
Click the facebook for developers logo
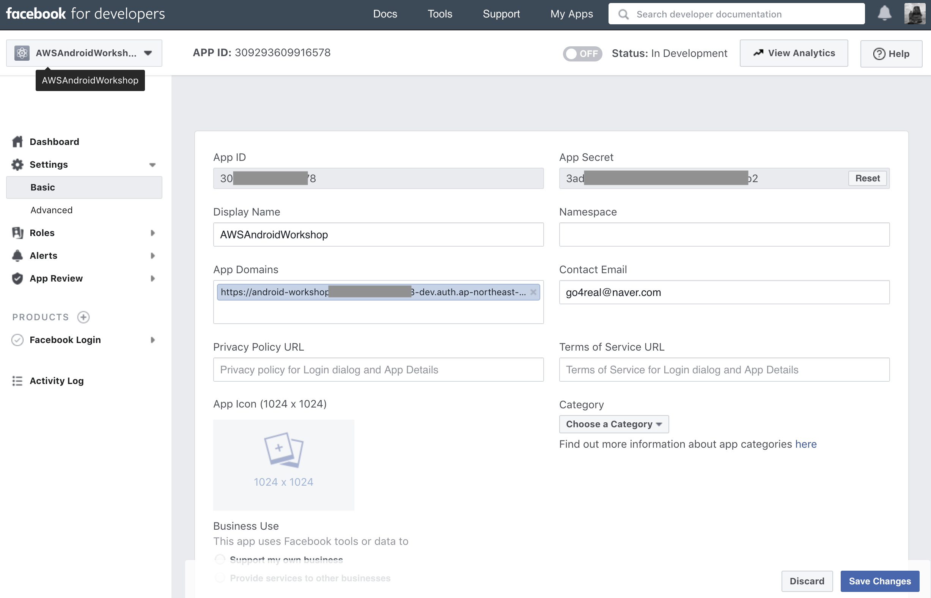tap(85, 14)
